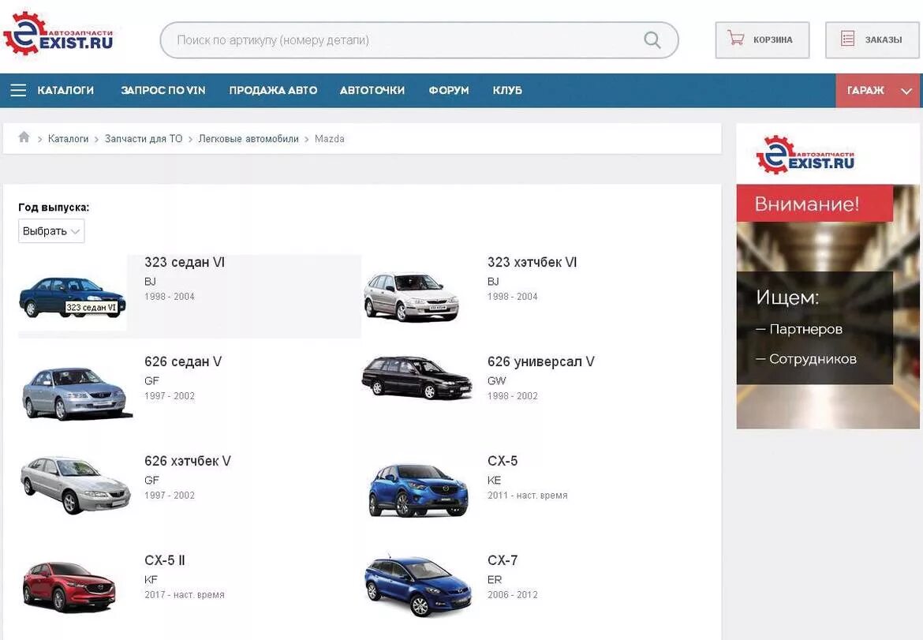Click the shopping cart icon
Screen dimensions: 923x640
tap(735, 38)
